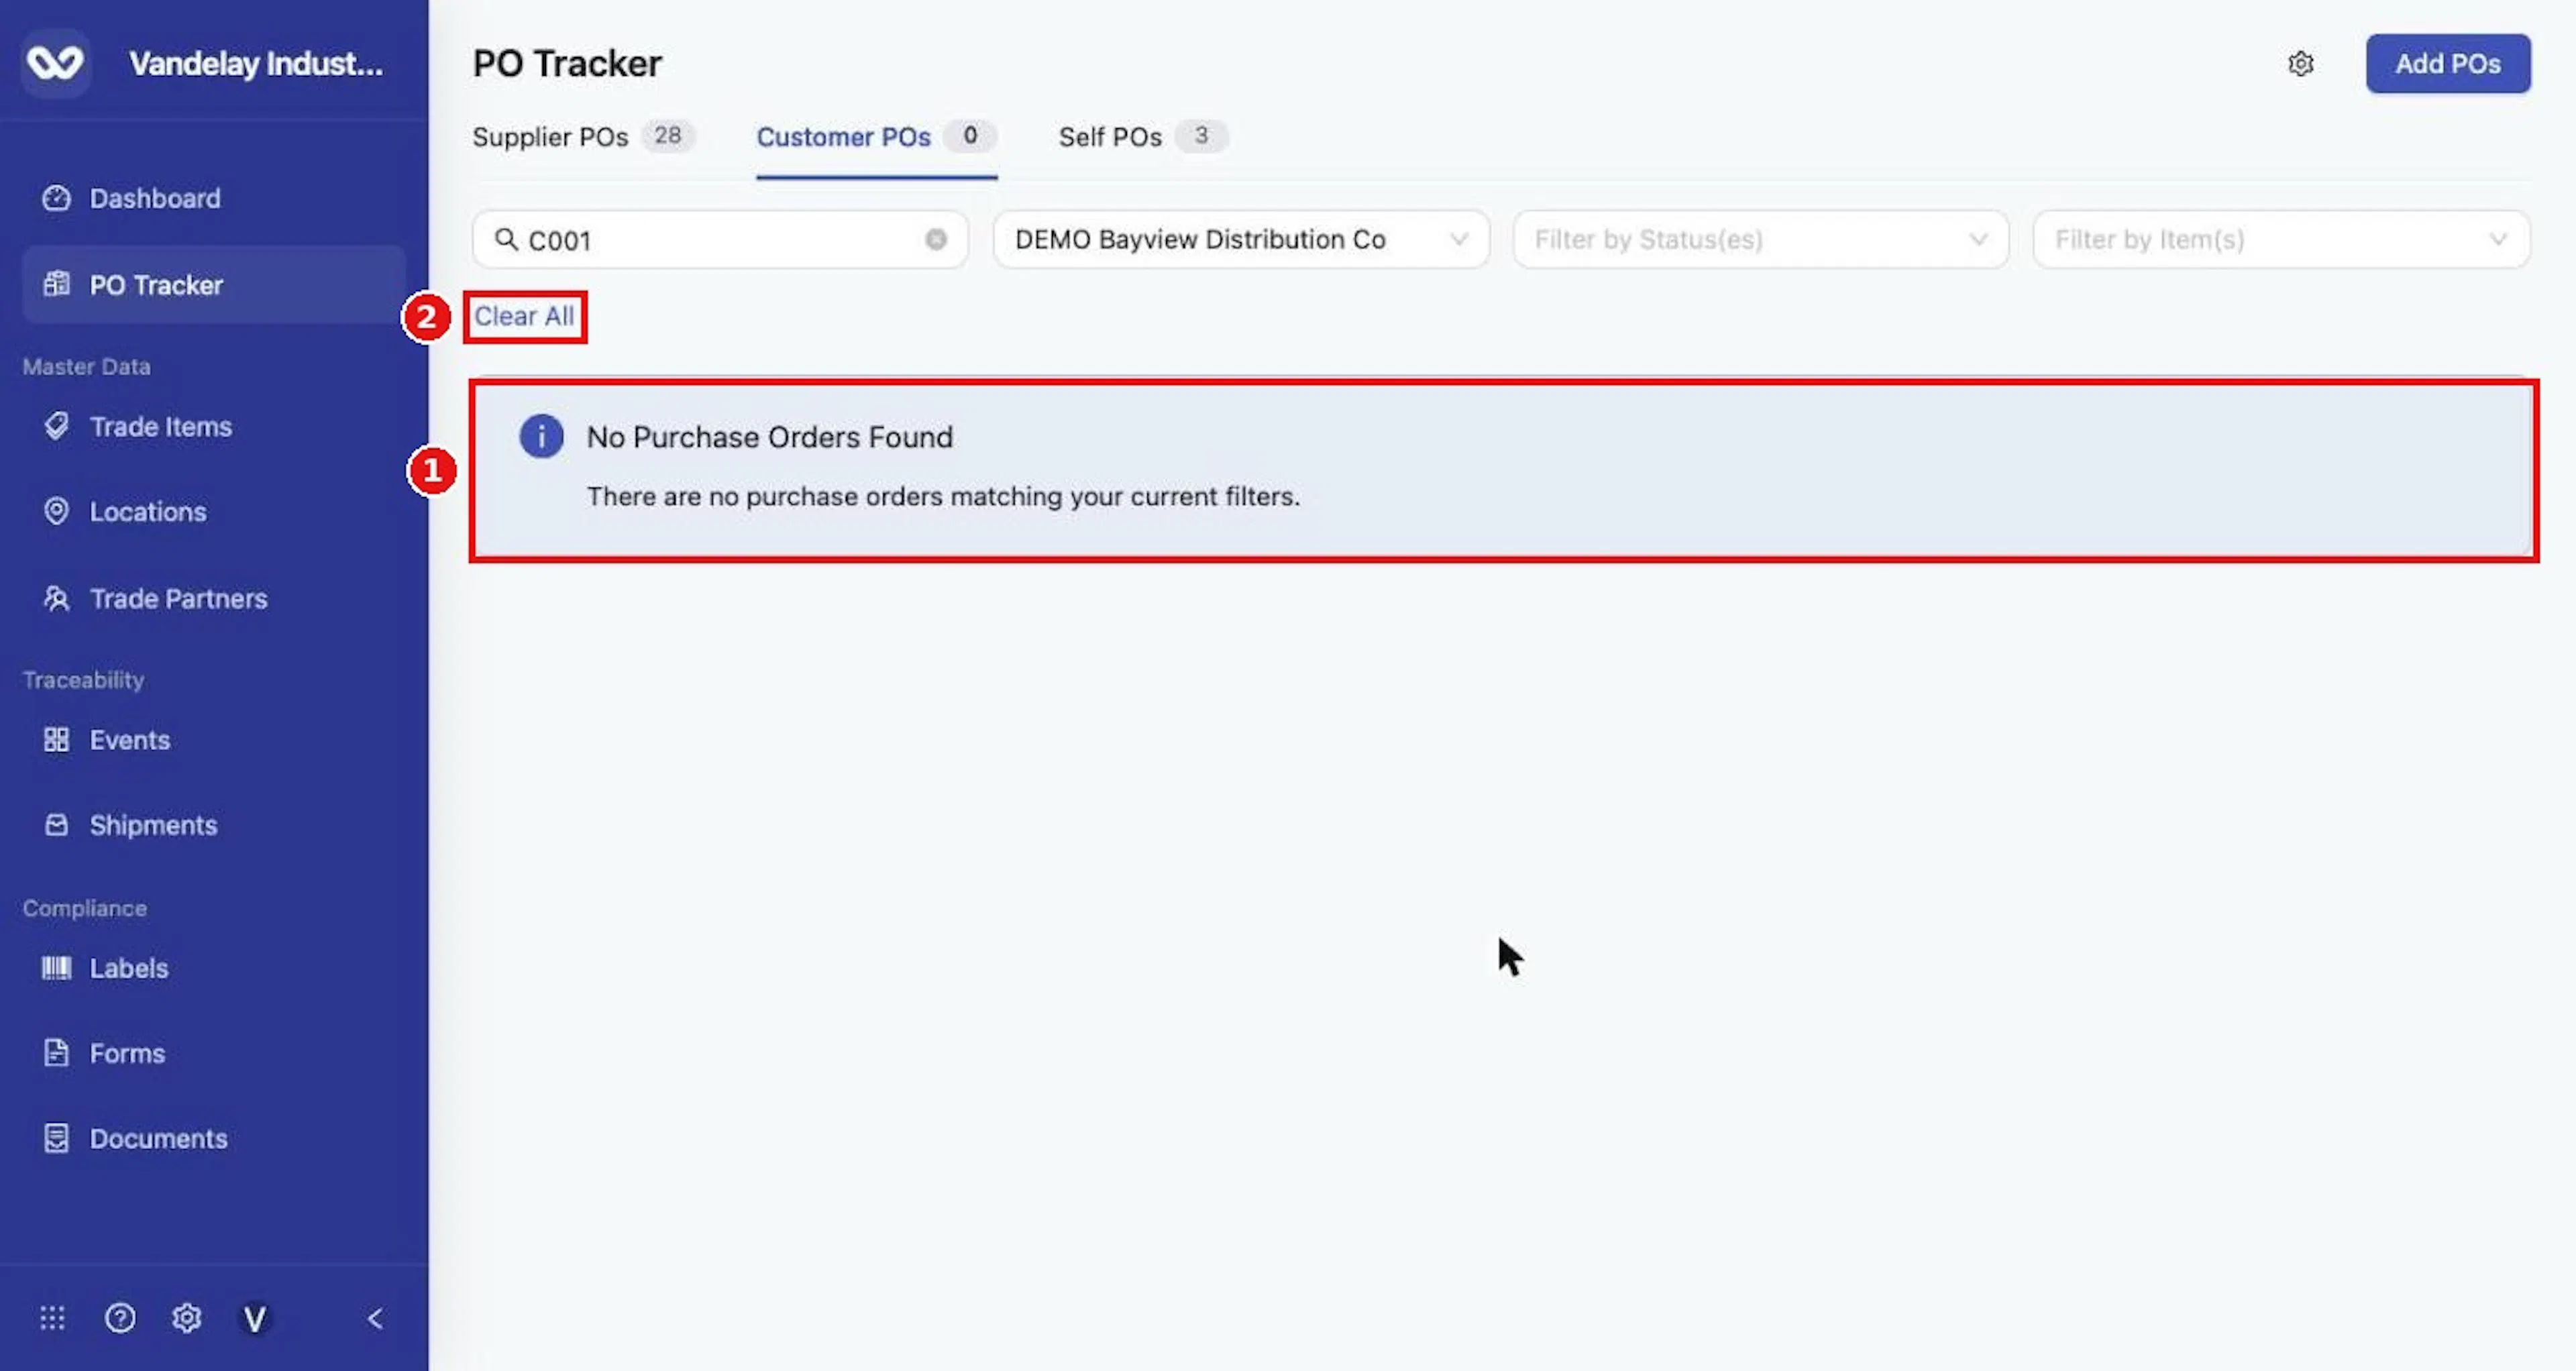Select PO Tracker in the sidebar
Screen dimensions: 2576x1371
click(213, 285)
